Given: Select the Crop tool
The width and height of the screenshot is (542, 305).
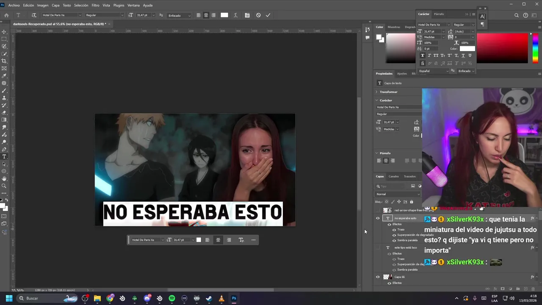Looking at the screenshot, I should point(4,61).
